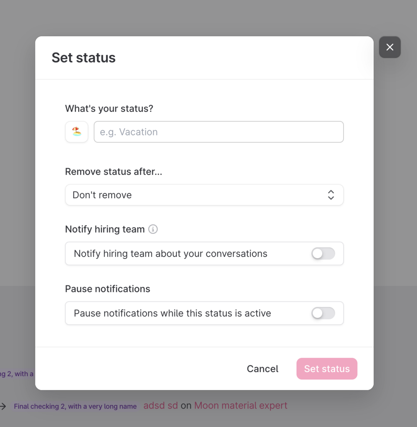Screen dimensions: 417x427
Task: Click the What's your status? label
Action: click(x=109, y=109)
